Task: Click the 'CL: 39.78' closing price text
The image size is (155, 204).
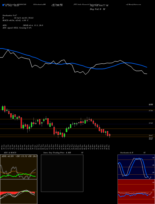Action: tap(57, 6)
